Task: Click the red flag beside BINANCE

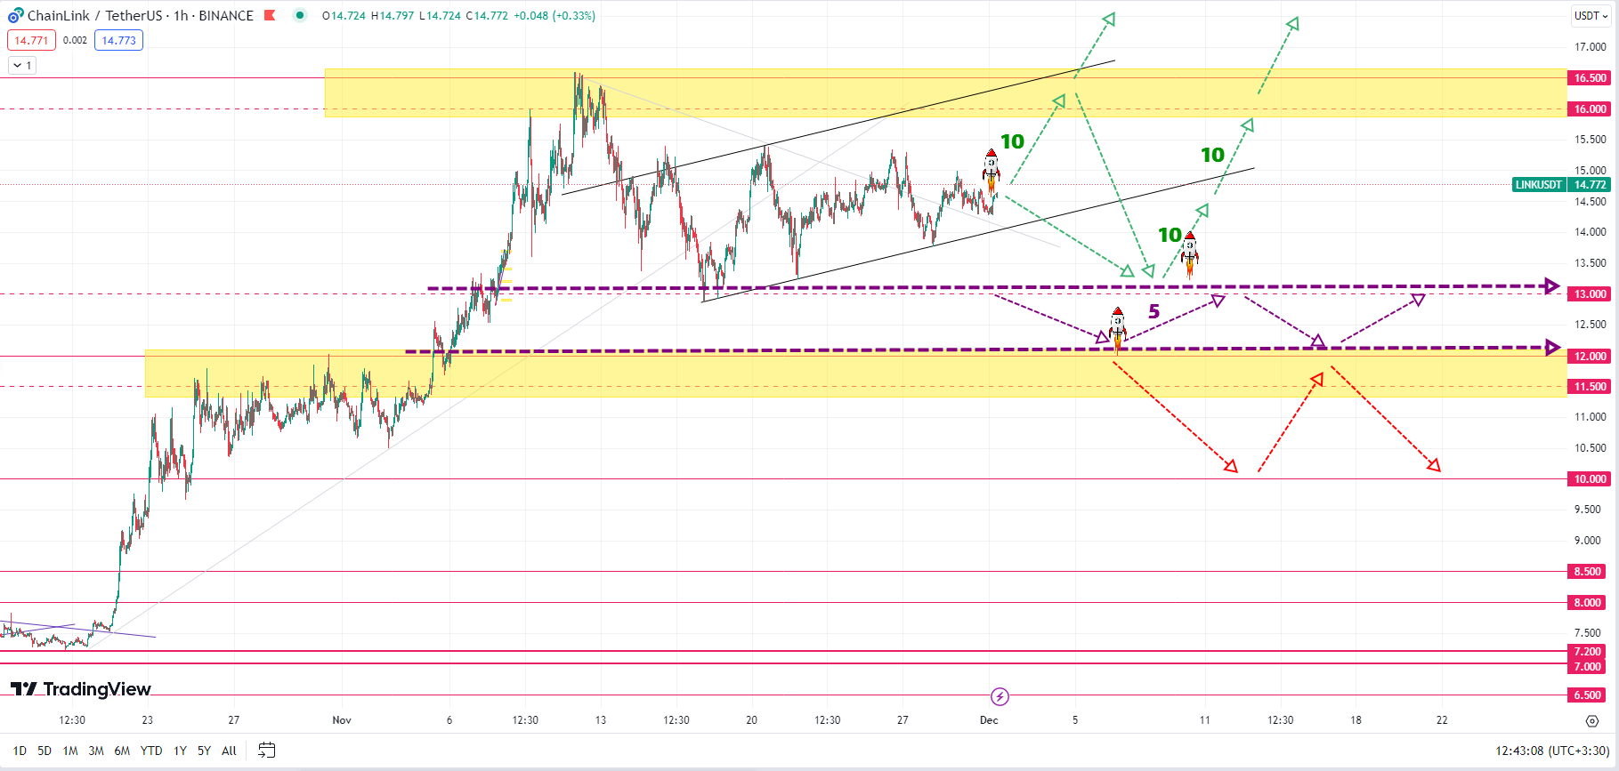Action: (270, 15)
